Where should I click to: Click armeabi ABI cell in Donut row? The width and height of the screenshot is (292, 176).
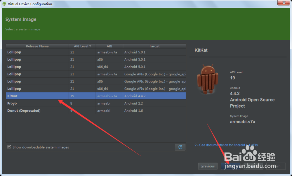click(x=109, y=111)
